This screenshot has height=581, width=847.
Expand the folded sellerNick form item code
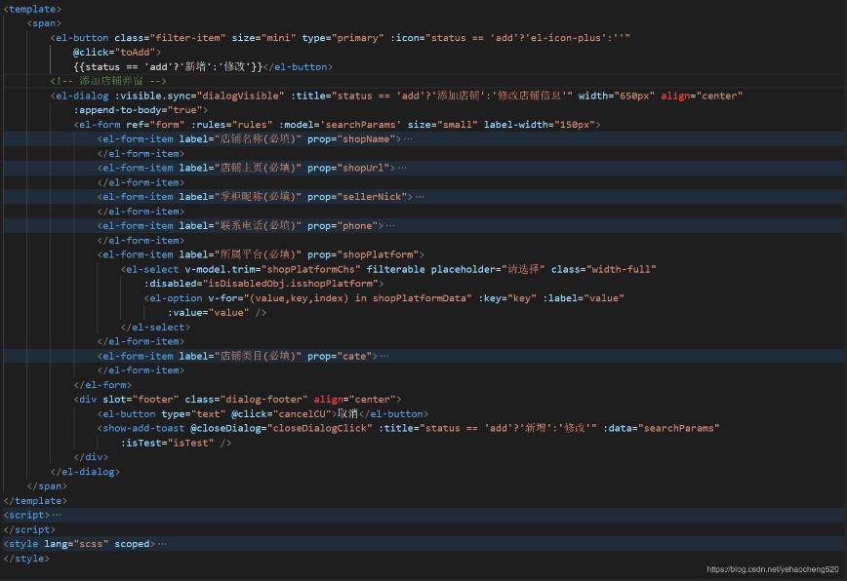click(x=420, y=196)
